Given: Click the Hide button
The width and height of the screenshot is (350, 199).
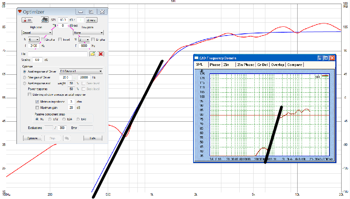Looking at the screenshot, I should [x=93, y=138].
